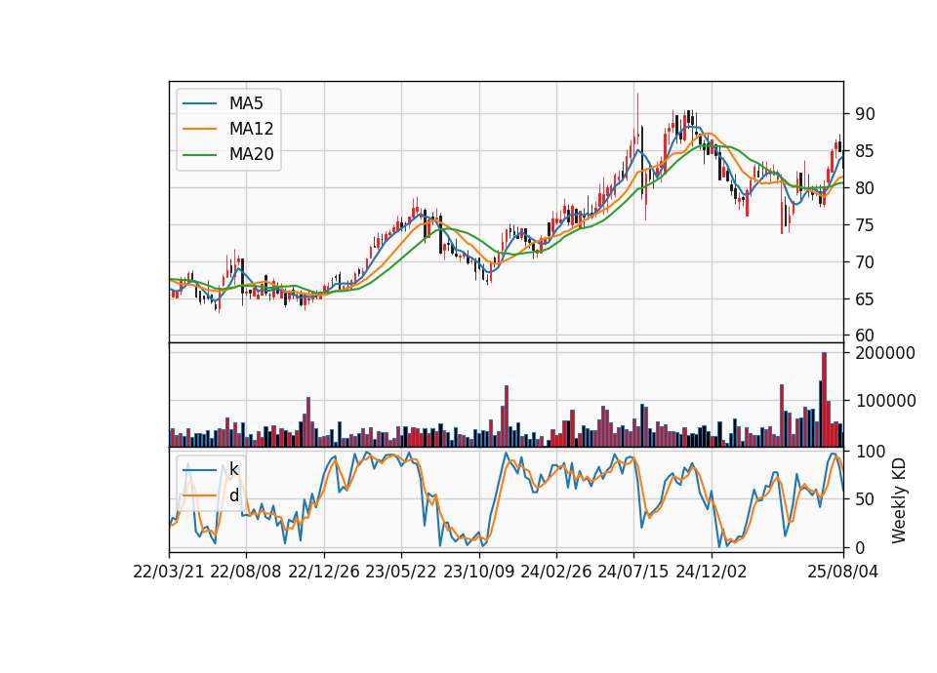Click the tallest red volume bar near 200000

825,400
